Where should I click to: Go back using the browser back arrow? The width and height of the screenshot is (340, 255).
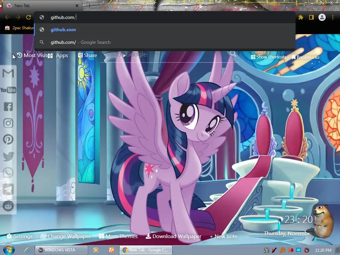pos(7,17)
